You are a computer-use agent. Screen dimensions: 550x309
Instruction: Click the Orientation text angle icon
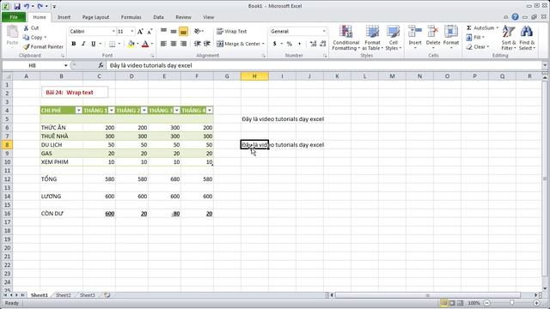tap(198, 32)
